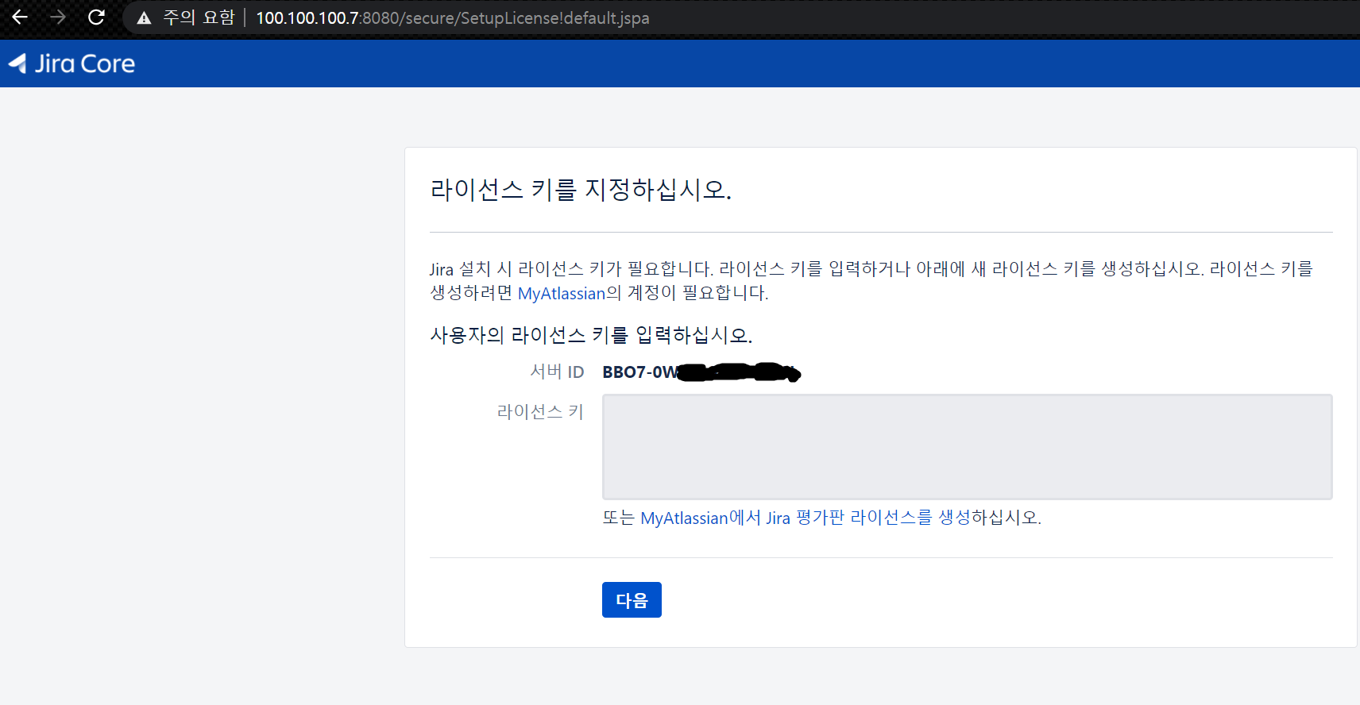Click the Jira Core logo
Viewport: 1360px width, 705px height.
[x=71, y=64]
